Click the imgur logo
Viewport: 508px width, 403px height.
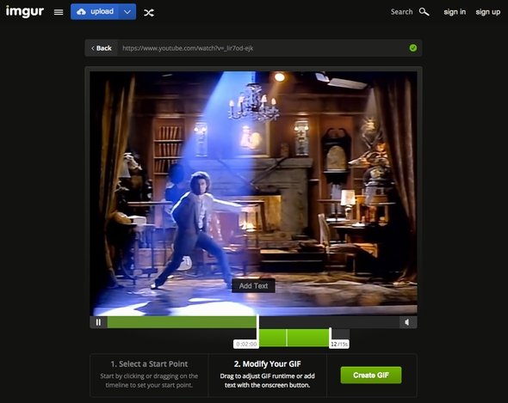25,11
